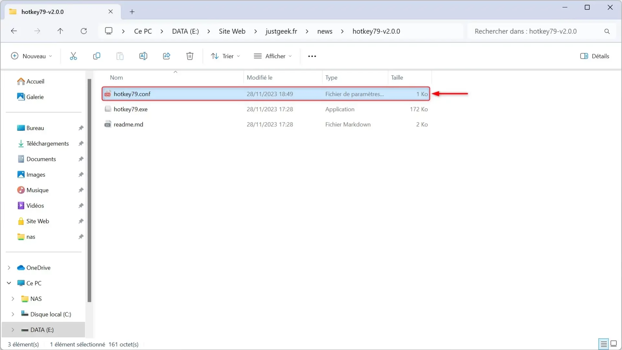Navigate to Ce PC breadcrumb
The width and height of the screenshot is (622, 350).
click(143, 31)
